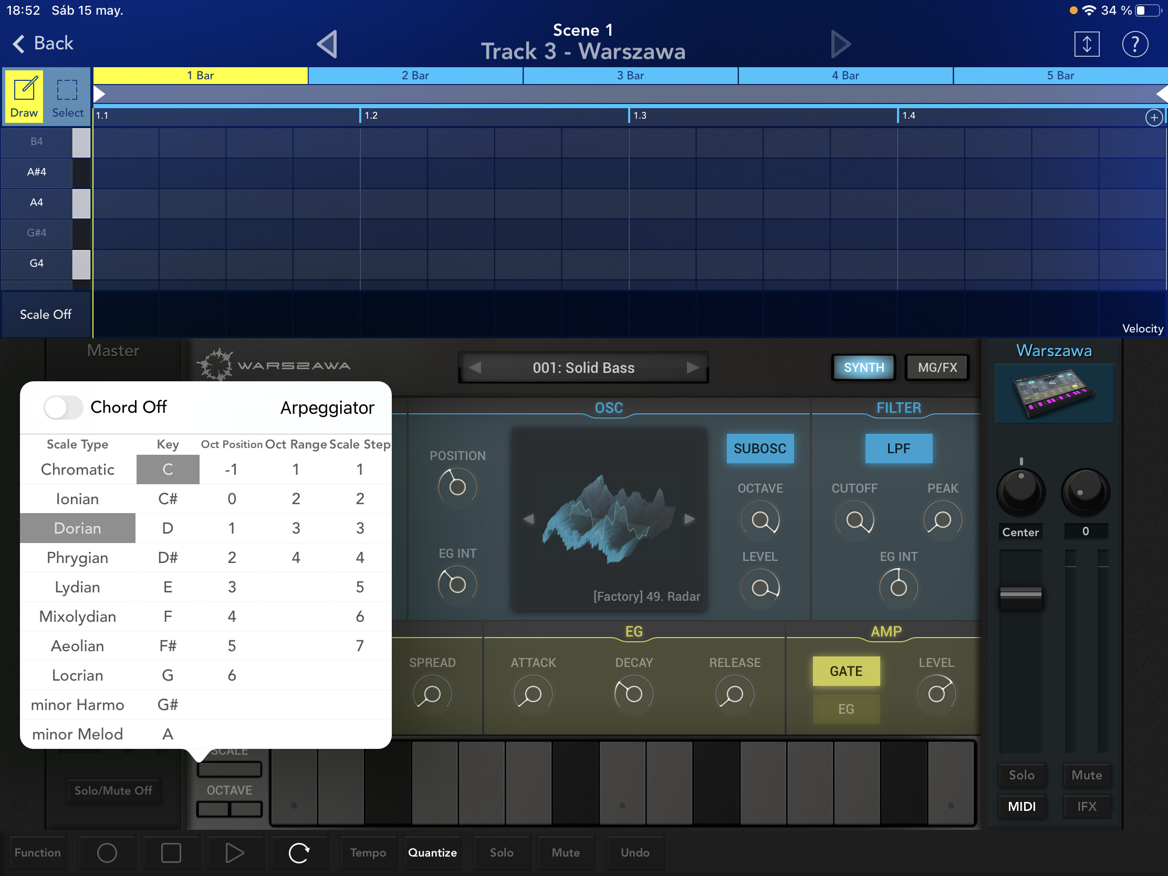
Task: Open the Solo/Mute Off selector
Action: click(x=113, y=790)
